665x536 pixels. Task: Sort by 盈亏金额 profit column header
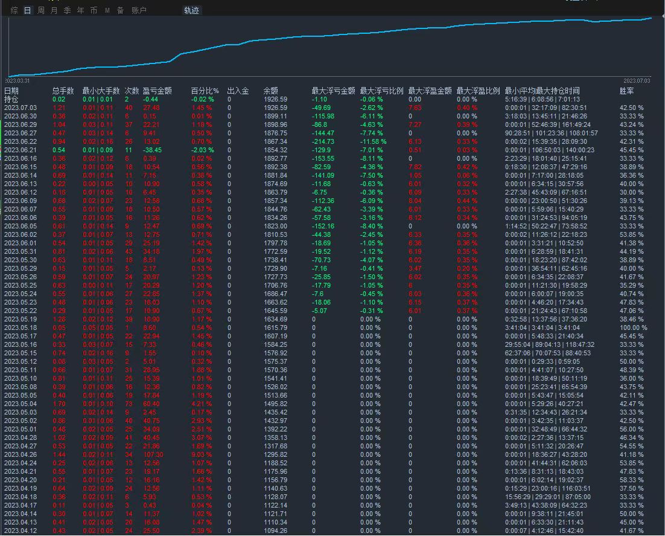pos(157,91)
